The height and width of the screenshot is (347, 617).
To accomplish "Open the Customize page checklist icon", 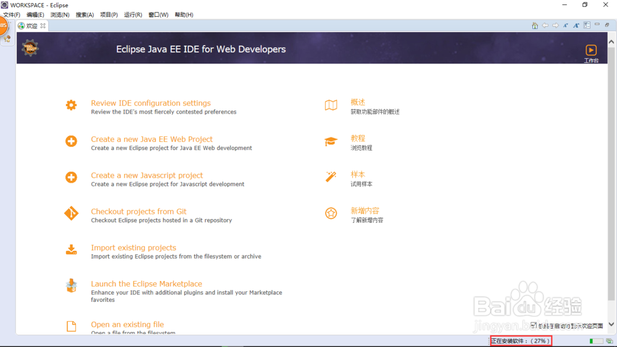I will [x=587, y=25].
